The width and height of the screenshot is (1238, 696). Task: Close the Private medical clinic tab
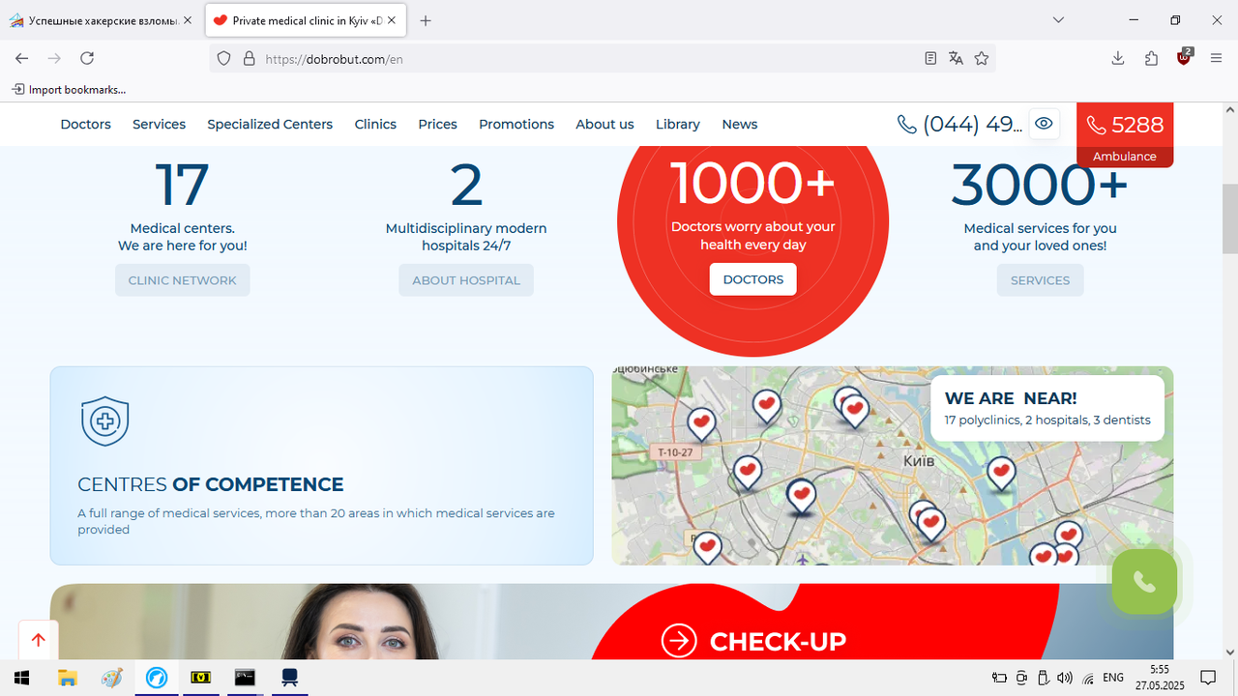391,20
